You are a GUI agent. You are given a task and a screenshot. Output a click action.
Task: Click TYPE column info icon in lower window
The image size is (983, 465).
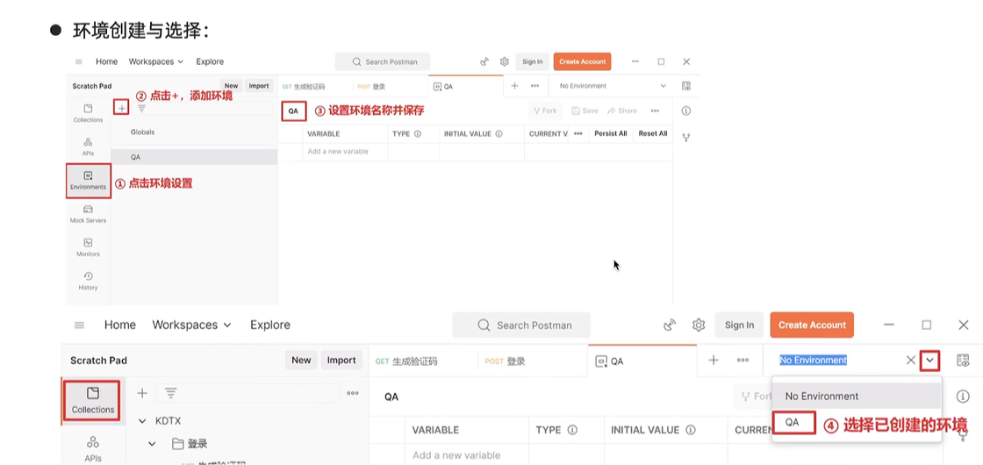(x=571, y=430)
